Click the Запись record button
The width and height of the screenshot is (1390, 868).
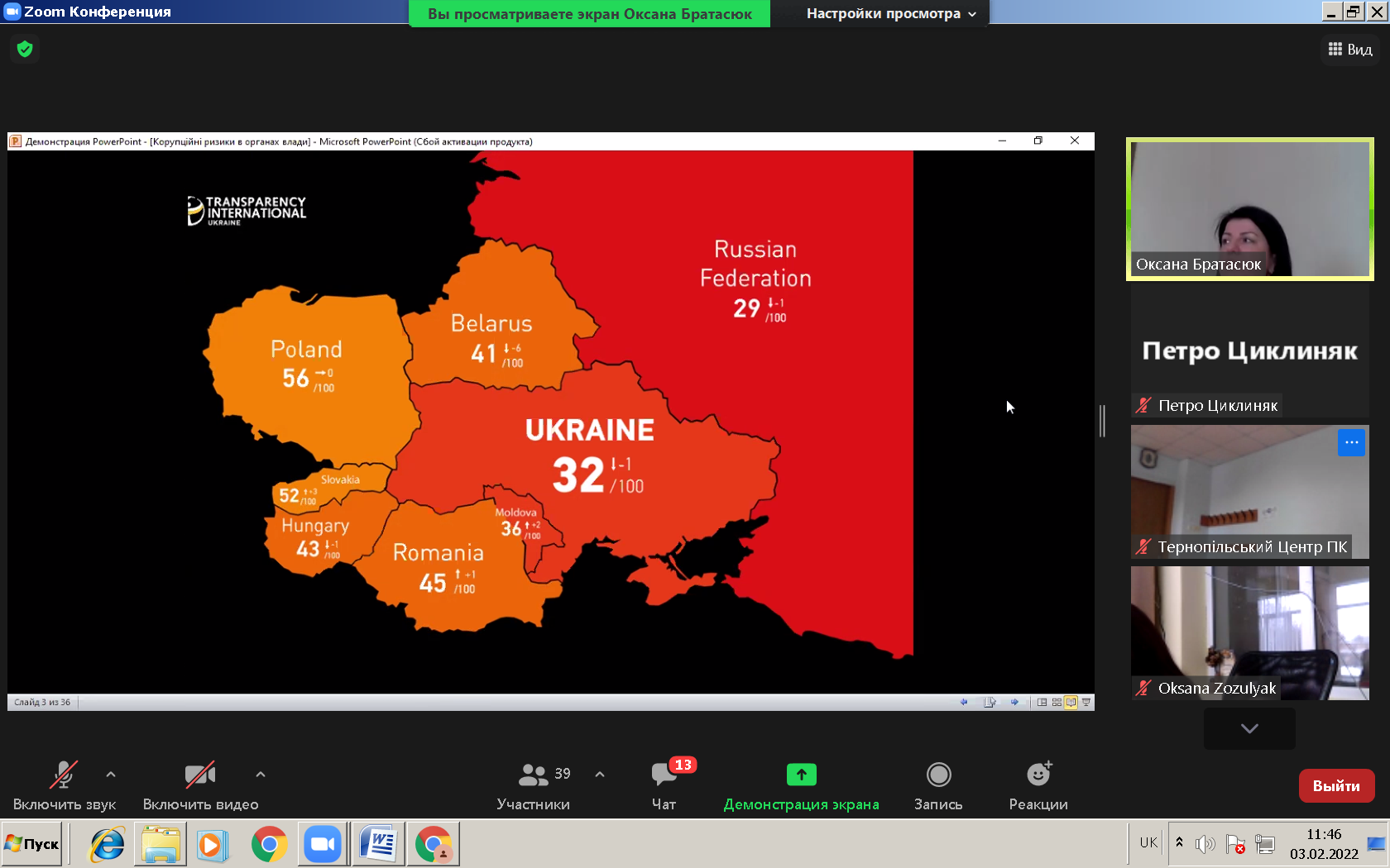(937, 785)
